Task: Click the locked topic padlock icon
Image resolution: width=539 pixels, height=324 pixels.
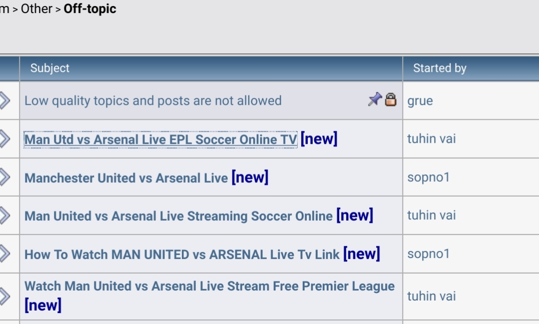Action: [391, 100]
